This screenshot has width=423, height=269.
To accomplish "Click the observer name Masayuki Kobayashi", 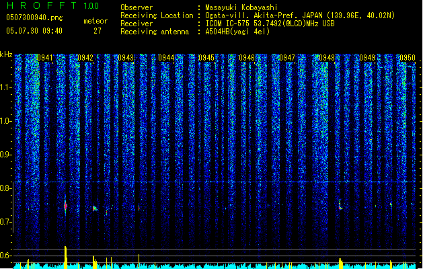I will [x=241, y=7].
